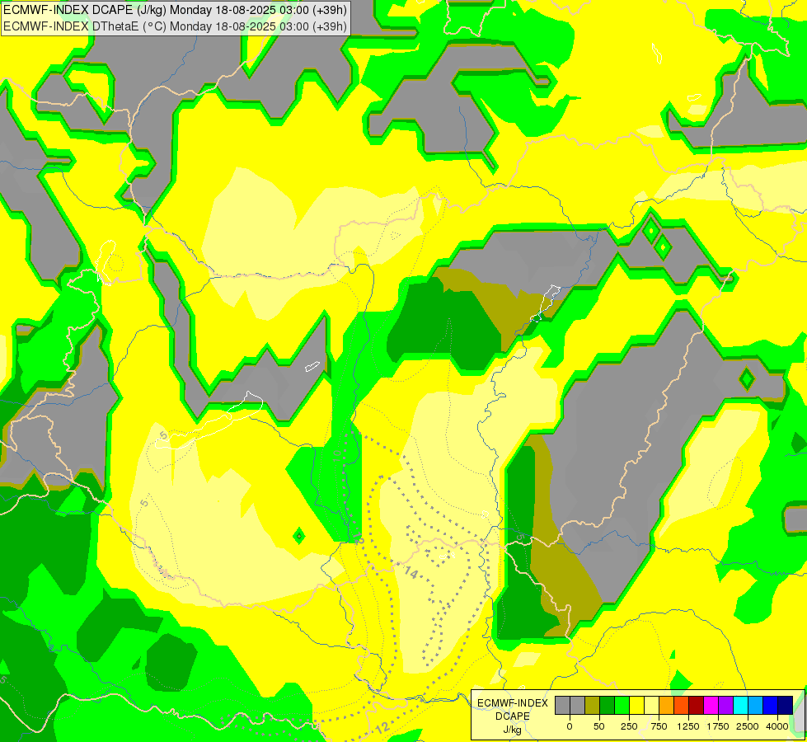This screenshot has height=742, width=807.
Task: Click the ECMWF-INDEX DCAPE title line
Action: click(x=175, y=10)
